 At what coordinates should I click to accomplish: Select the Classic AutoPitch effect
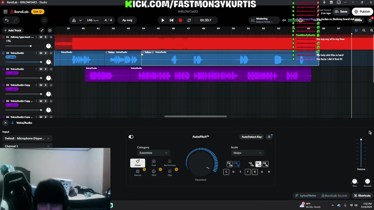(138, 163)
